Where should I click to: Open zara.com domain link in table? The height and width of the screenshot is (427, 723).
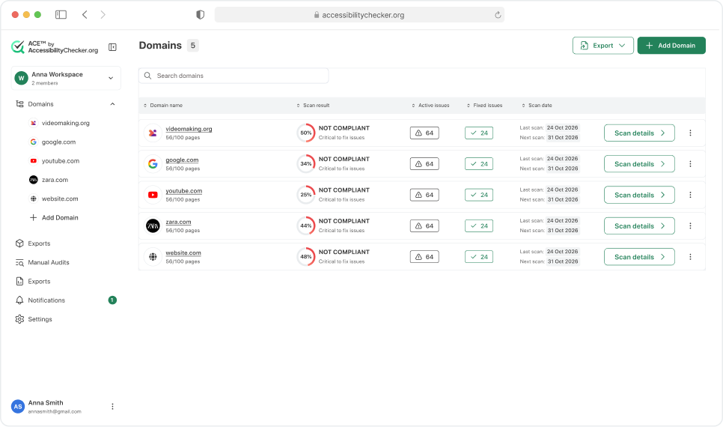178,222
